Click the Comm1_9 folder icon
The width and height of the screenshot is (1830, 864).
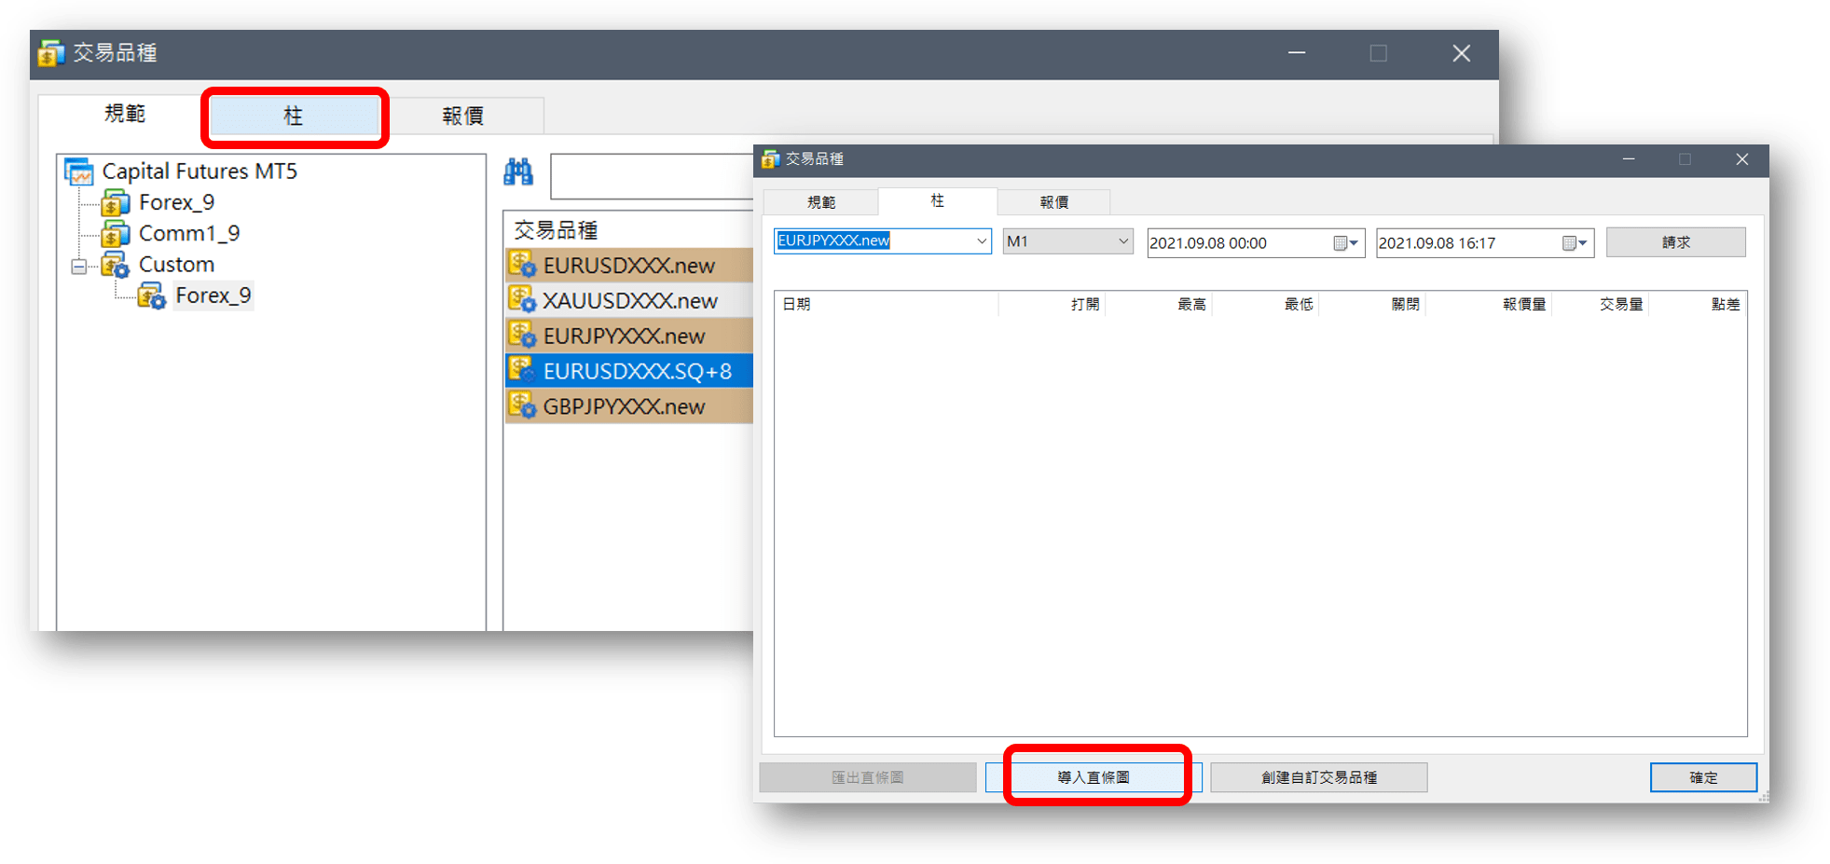(116, 233)
